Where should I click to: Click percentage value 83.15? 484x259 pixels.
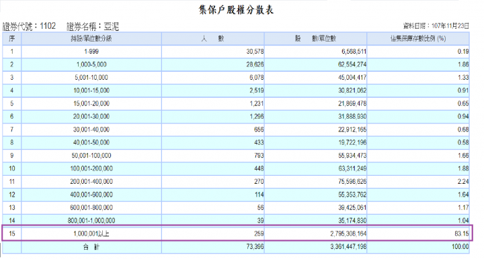[x=461, y=234]
